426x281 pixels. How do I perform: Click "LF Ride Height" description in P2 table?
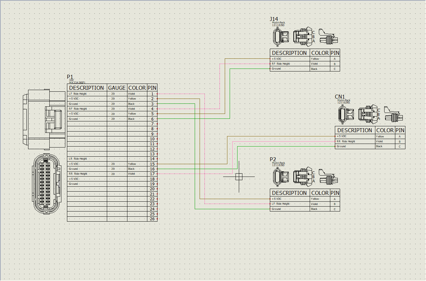[281, 204]
